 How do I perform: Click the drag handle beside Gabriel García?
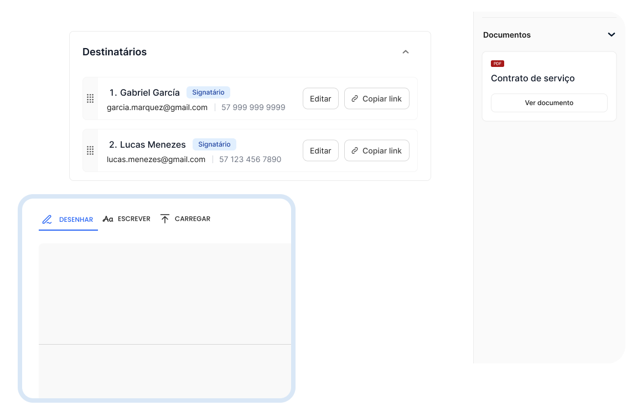point(90,98)
